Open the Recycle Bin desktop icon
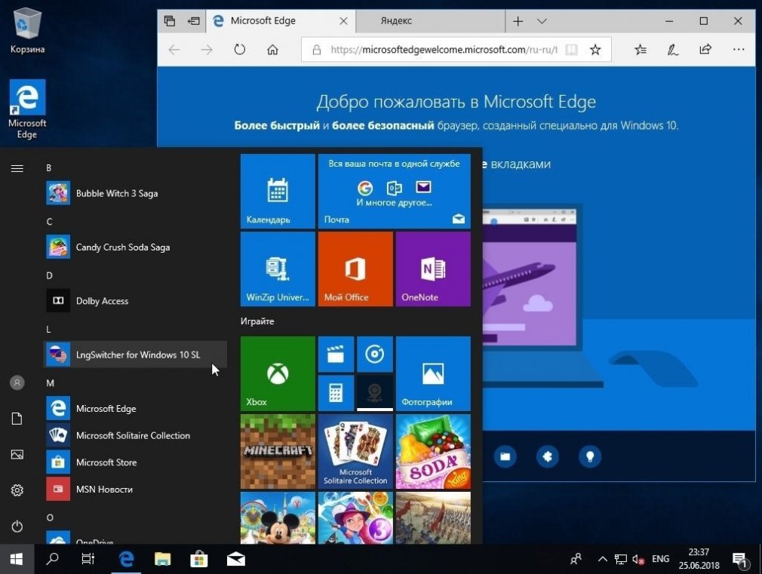The image size is (762, 574). click(27, 30)
